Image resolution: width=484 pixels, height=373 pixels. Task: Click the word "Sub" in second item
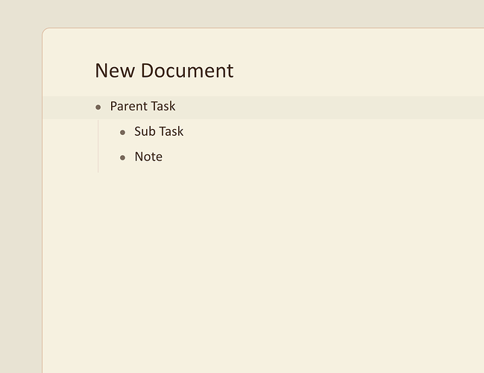point(145,131)
